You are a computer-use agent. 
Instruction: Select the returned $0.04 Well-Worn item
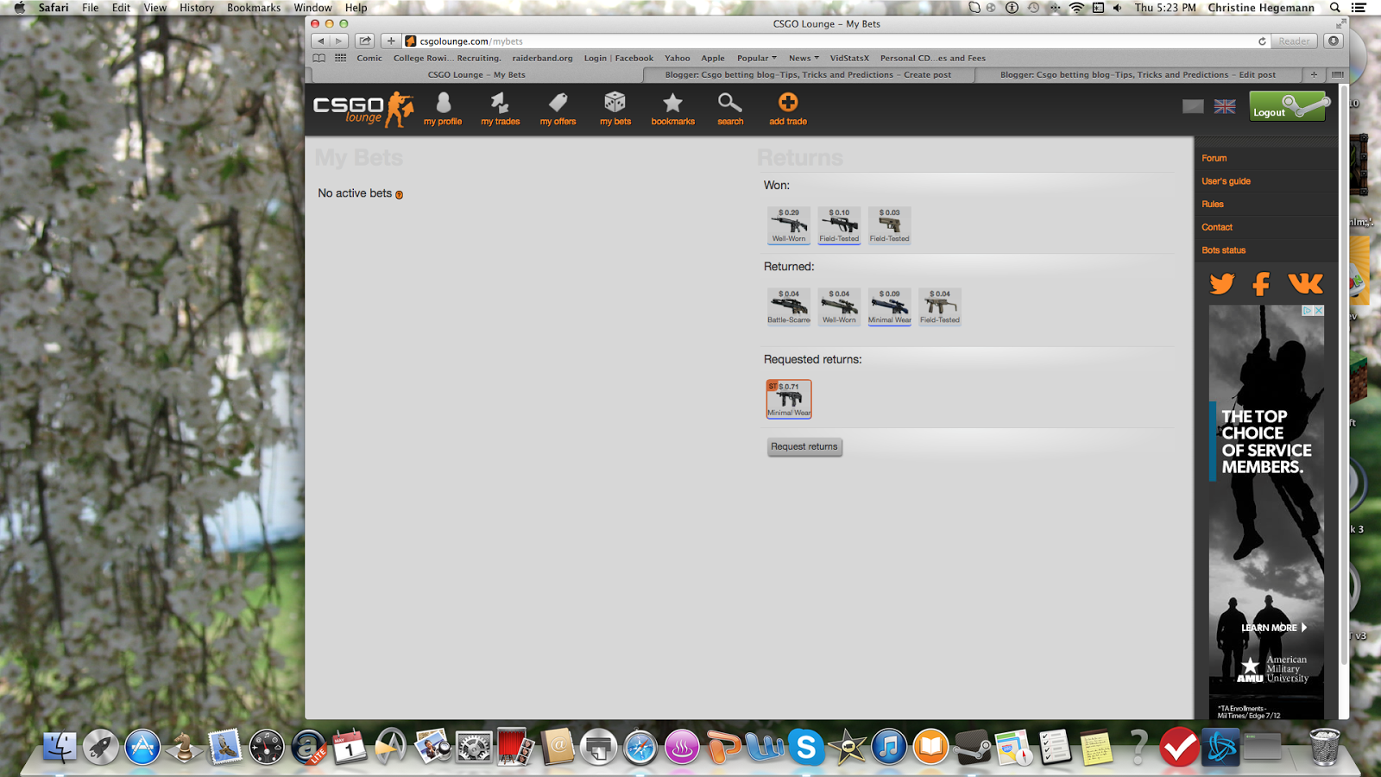click(839, 306)
